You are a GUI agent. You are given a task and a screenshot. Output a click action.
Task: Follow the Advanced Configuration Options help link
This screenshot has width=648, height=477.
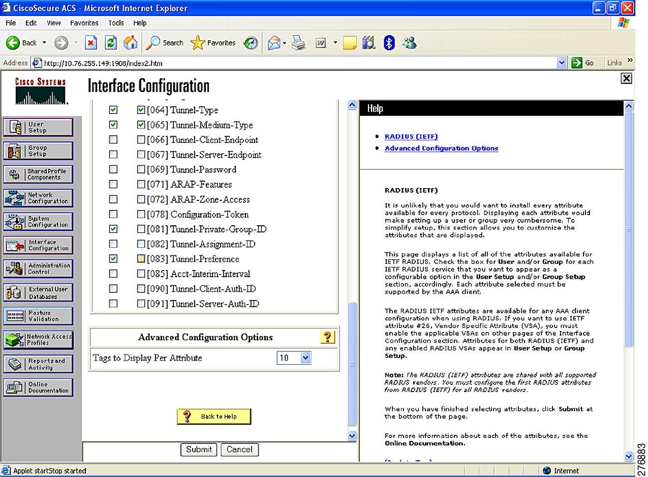(442, 148)
